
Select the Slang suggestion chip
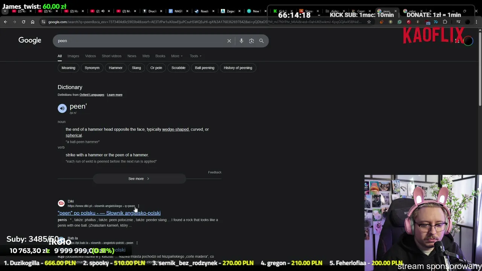(136, 68)
